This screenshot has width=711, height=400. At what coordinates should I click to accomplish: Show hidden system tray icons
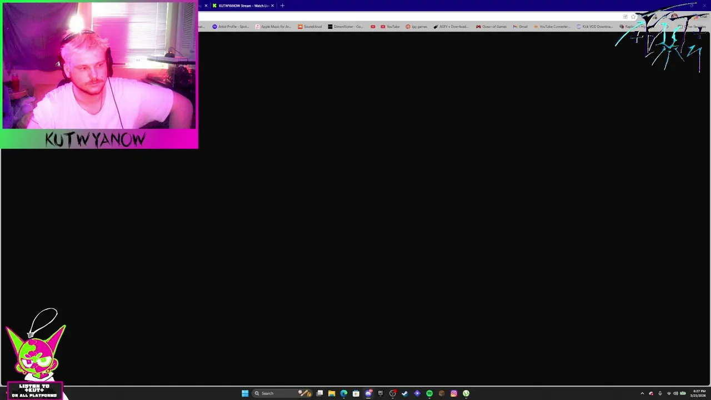click(642, 393)
